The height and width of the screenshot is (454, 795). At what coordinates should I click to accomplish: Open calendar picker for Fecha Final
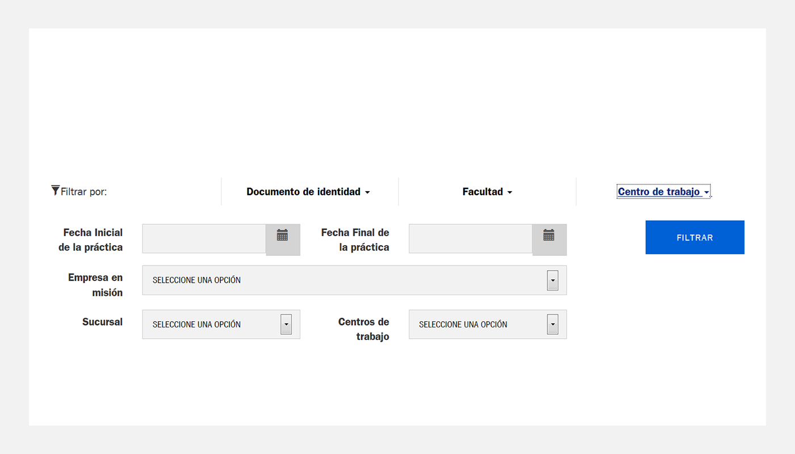(x=549, y=239)
